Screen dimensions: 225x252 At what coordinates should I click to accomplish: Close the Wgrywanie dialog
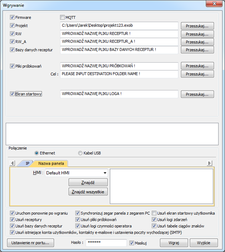(214, 3)
